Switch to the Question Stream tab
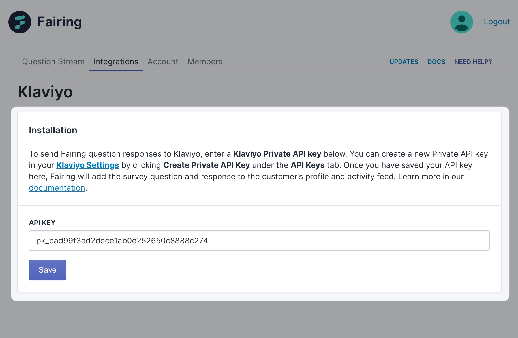This screenshot has width=518, height=338. 53,61
